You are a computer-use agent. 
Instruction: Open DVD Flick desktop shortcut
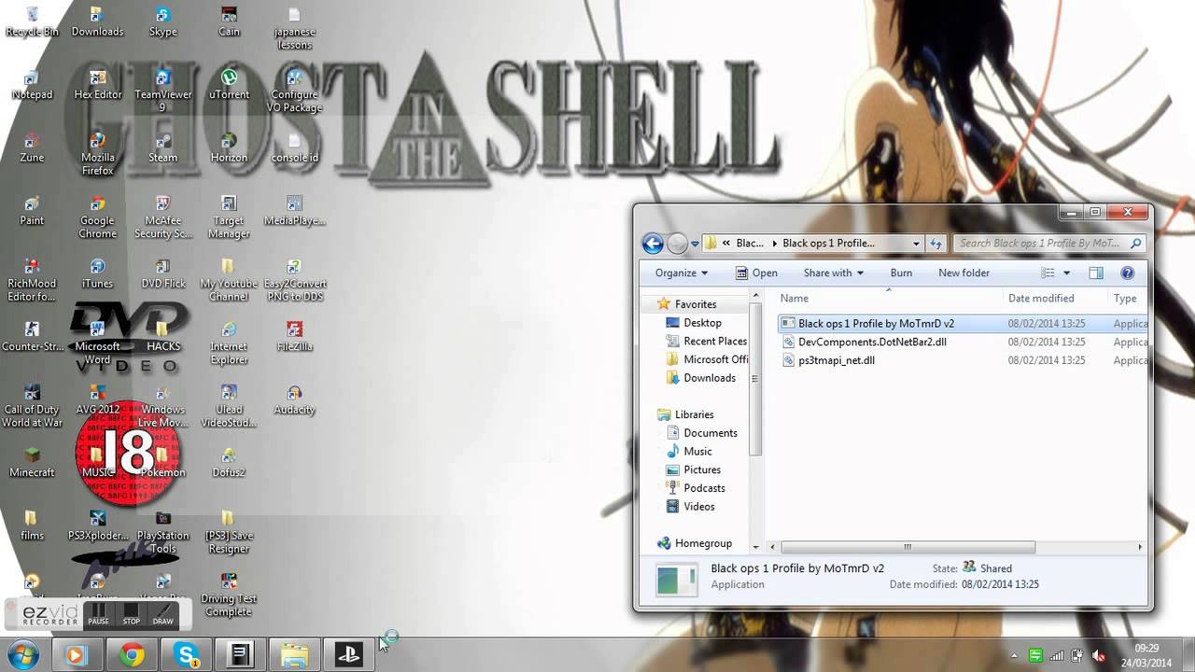[162, 273]
